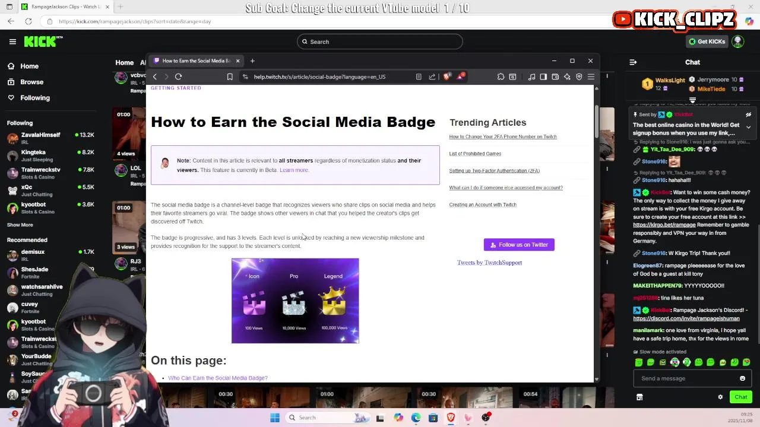Open Tweets by TwitchSupport link
The height and width of the screenshot is (427, 760).
(x=489, y=262)
